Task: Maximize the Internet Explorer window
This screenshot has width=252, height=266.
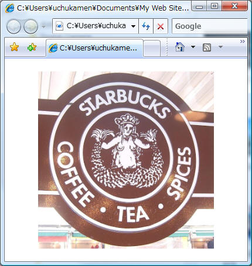Action: click(214, 6)
